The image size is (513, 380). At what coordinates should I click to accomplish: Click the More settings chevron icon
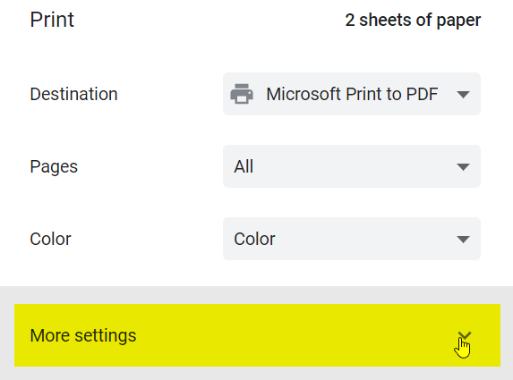(465, 335)
